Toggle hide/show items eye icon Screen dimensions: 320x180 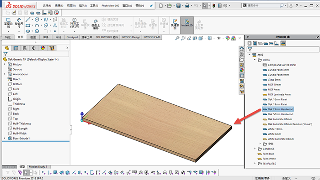pos(219,38)
